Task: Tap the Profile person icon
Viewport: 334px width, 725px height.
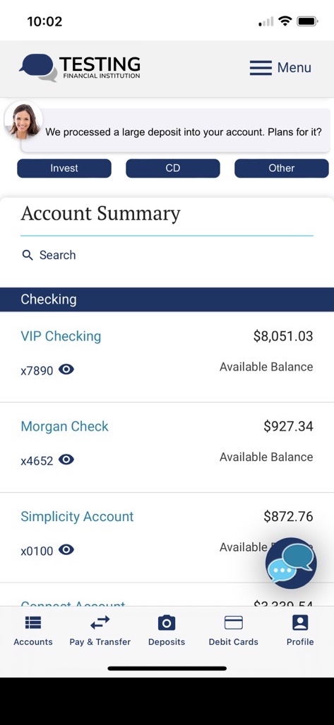Action: point(300,623)
